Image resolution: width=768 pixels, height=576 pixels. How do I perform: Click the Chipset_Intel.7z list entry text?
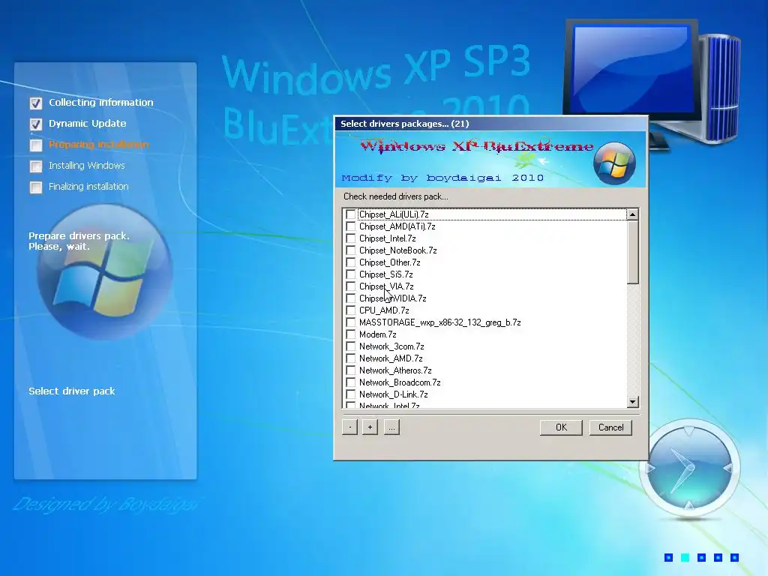tap(388, 238)
